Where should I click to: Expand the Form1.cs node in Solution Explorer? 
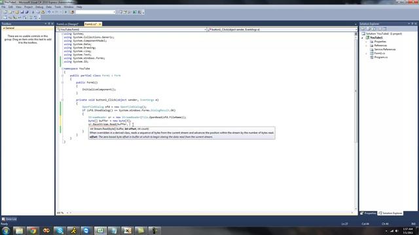(x=367, y=54)
